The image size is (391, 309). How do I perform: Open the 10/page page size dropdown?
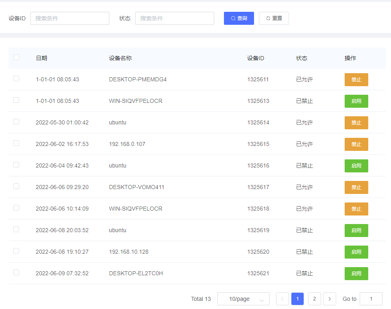[x=243, y=299]
